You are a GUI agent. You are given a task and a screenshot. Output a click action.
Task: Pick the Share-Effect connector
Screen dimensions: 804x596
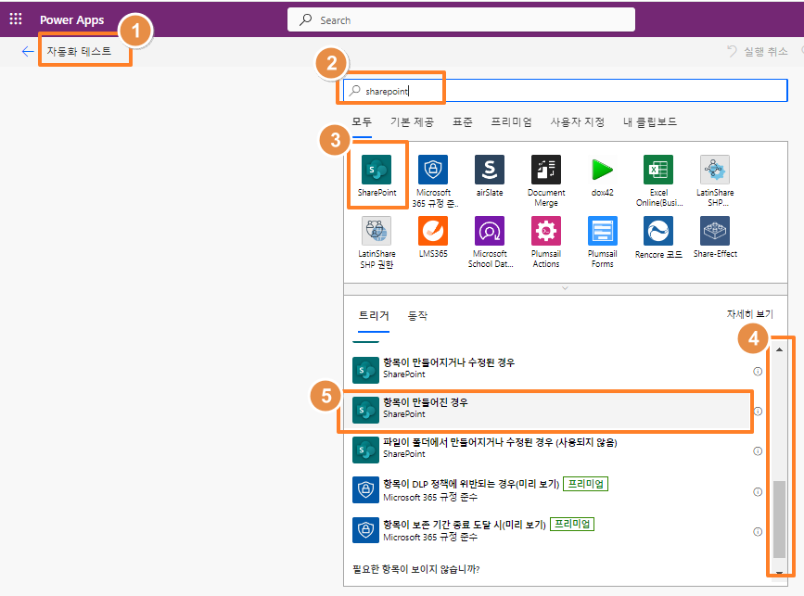715,231
